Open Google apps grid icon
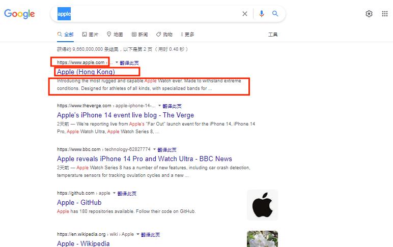This screenshot has height=247, width=393. [x=385, y=14]
